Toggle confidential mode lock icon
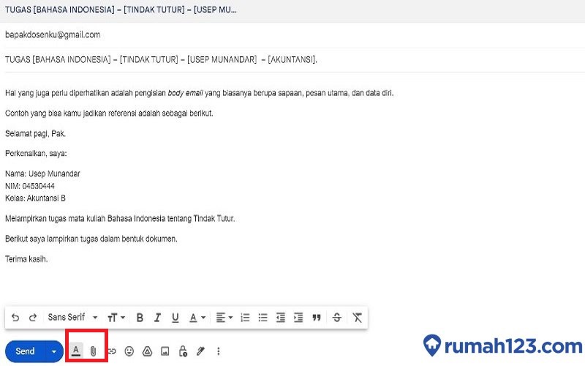Image resolution: width=585 pixels, height=366 pixels. (x=183, y=351)
